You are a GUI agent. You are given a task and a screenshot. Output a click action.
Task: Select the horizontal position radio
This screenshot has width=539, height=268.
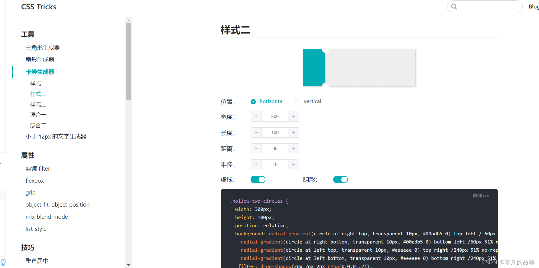(x=253, y=102)
